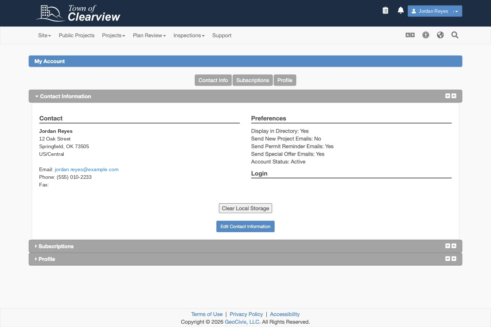
Task: Click the jordan.reyes@example.com email link
Action: click(x=87, y=169)
